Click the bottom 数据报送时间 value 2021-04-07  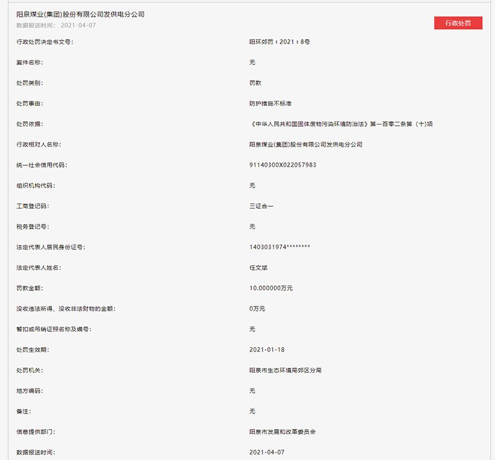click(267, 453)
